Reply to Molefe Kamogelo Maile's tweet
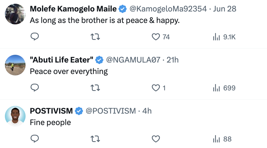Viewport: 267px width, 148px height. pos(35,37)
